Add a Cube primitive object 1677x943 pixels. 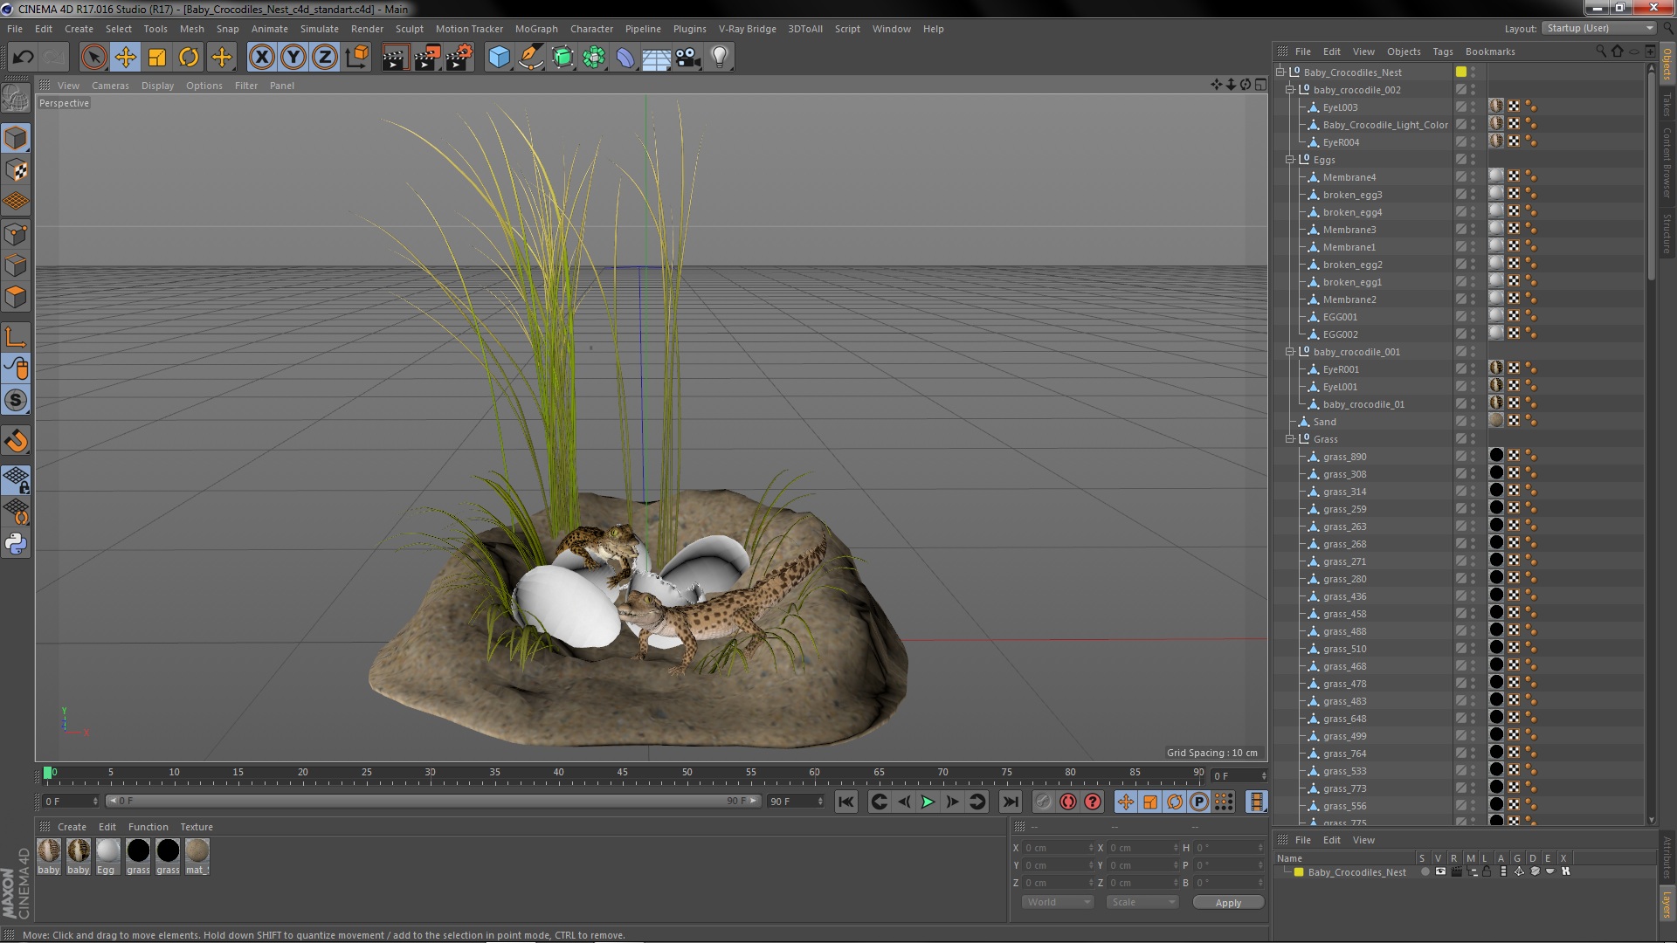tap(499, 58)
